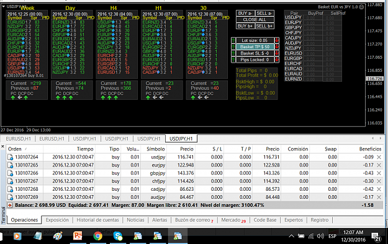This screenshot has width=388, height=244.
Task: Click the highlighted Basket TP: $ 50 field
Action: (x=255, y=46)
